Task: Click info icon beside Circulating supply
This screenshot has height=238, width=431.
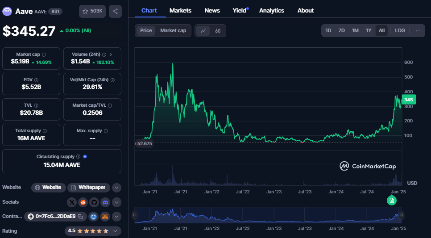Action: 79,157
